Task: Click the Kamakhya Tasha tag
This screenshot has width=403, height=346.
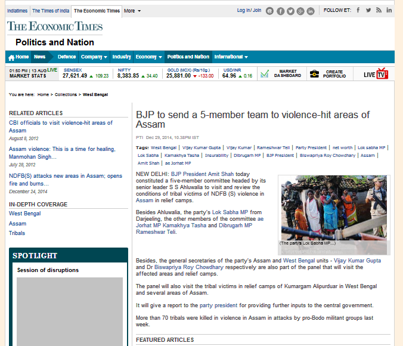Action: [182, 155]
